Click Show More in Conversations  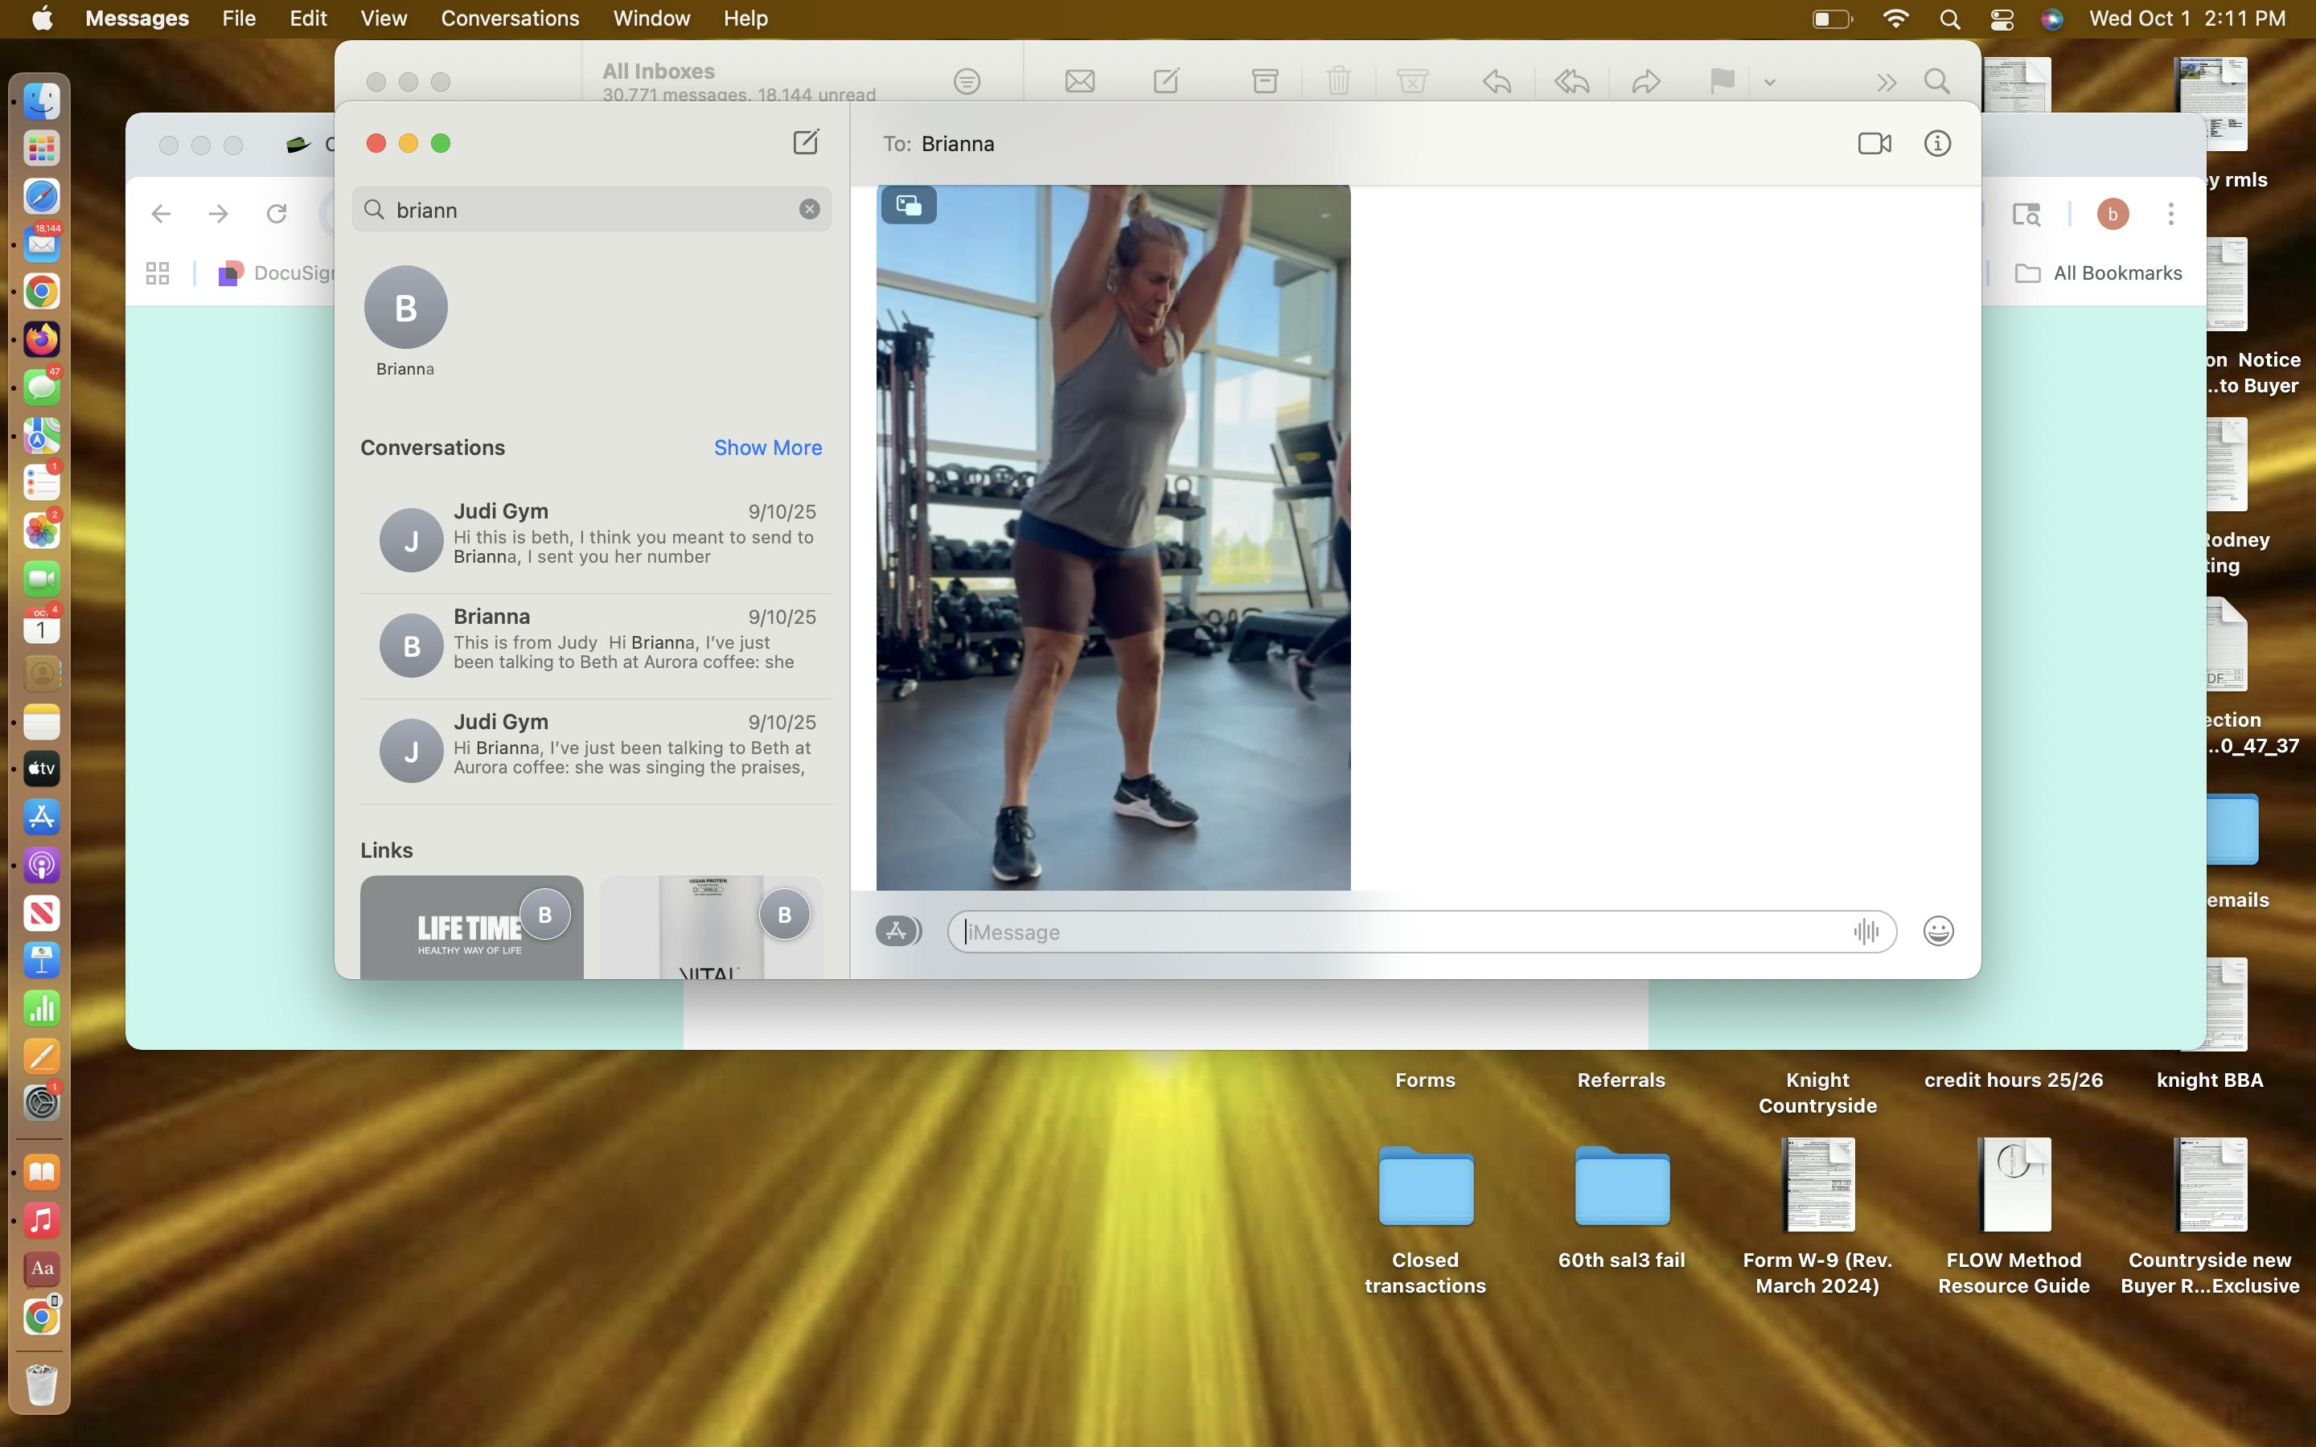(x=767, y=448)
